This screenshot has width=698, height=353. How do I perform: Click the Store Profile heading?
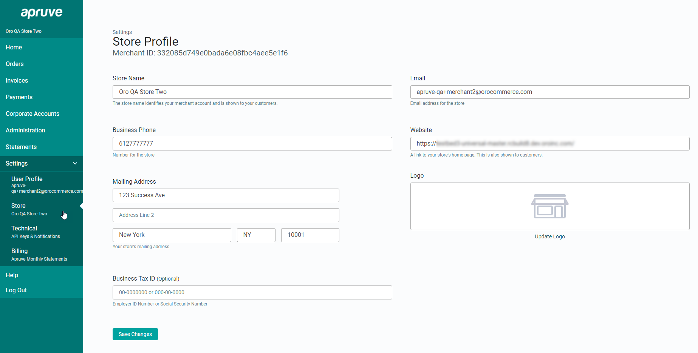pos(145,41)
